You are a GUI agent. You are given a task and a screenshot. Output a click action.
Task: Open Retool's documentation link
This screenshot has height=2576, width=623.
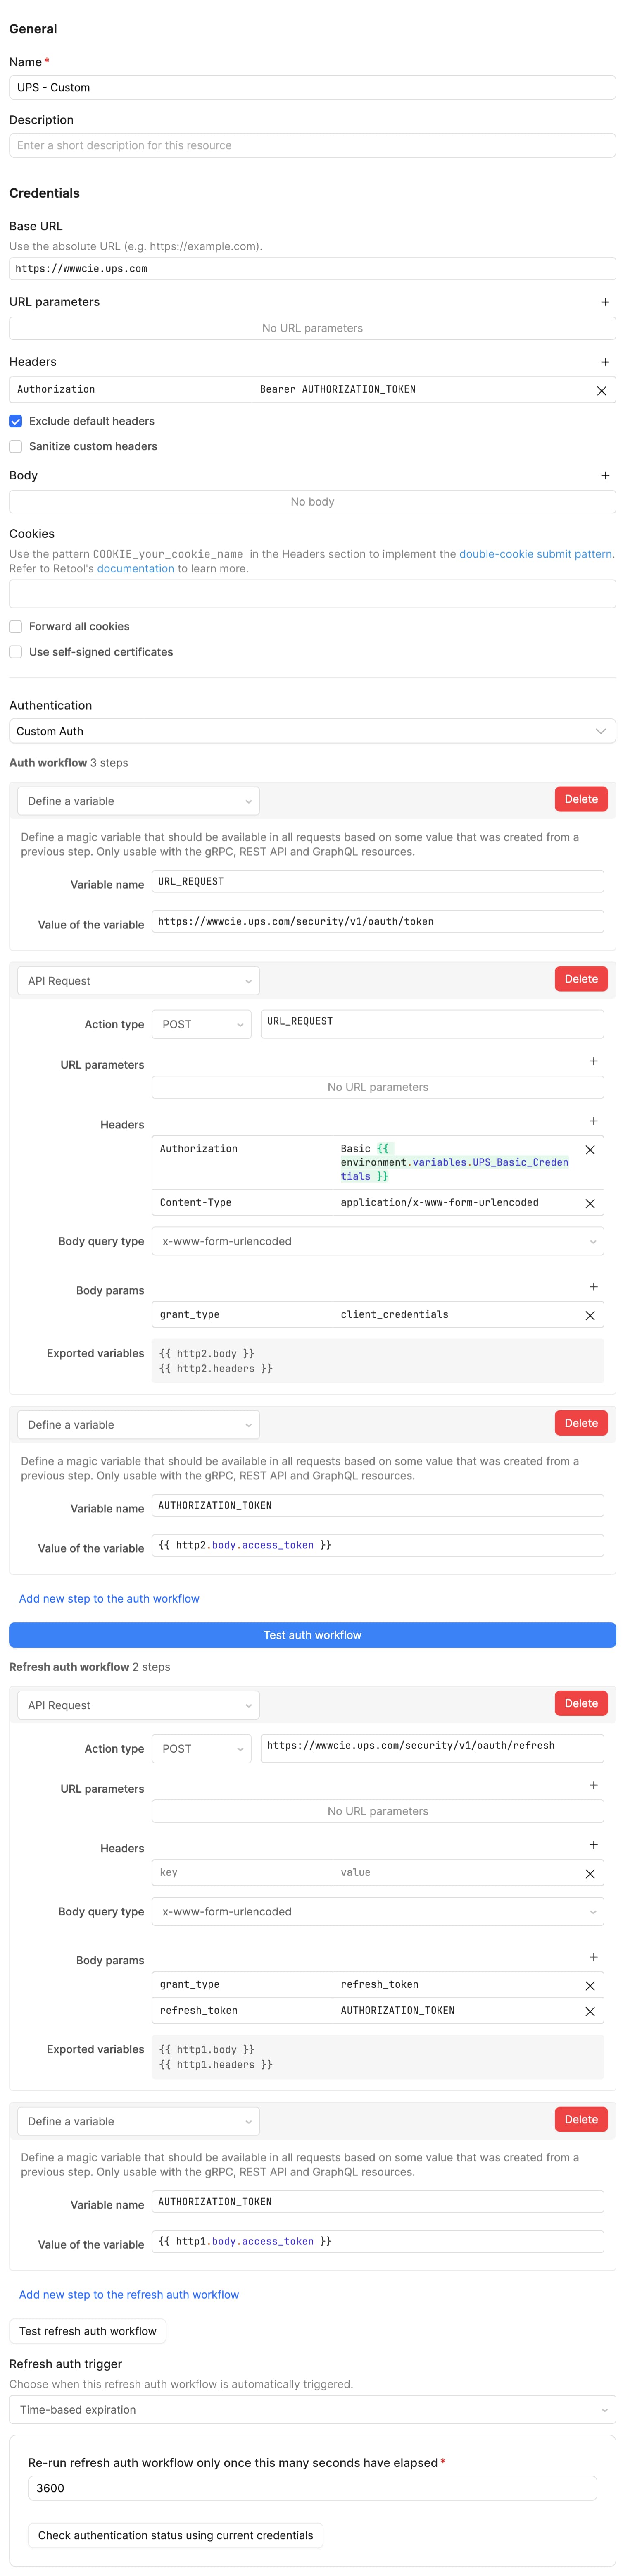click(135, 569)
